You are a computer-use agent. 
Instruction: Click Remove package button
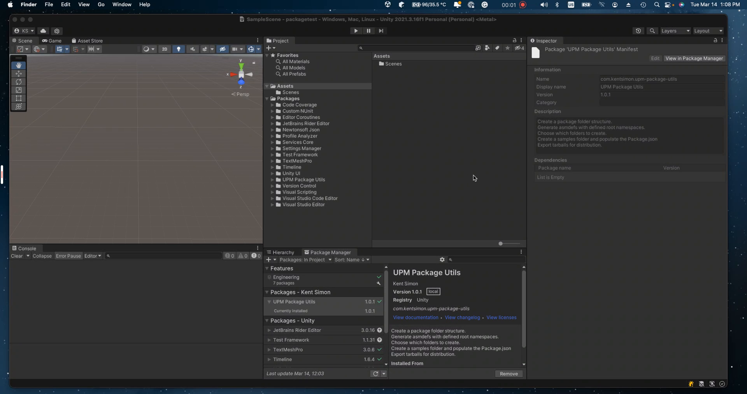coord(509,374)
